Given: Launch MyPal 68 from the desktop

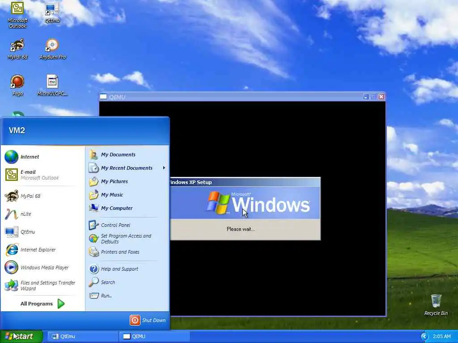Looking at the screenshot, I should 17,49.
